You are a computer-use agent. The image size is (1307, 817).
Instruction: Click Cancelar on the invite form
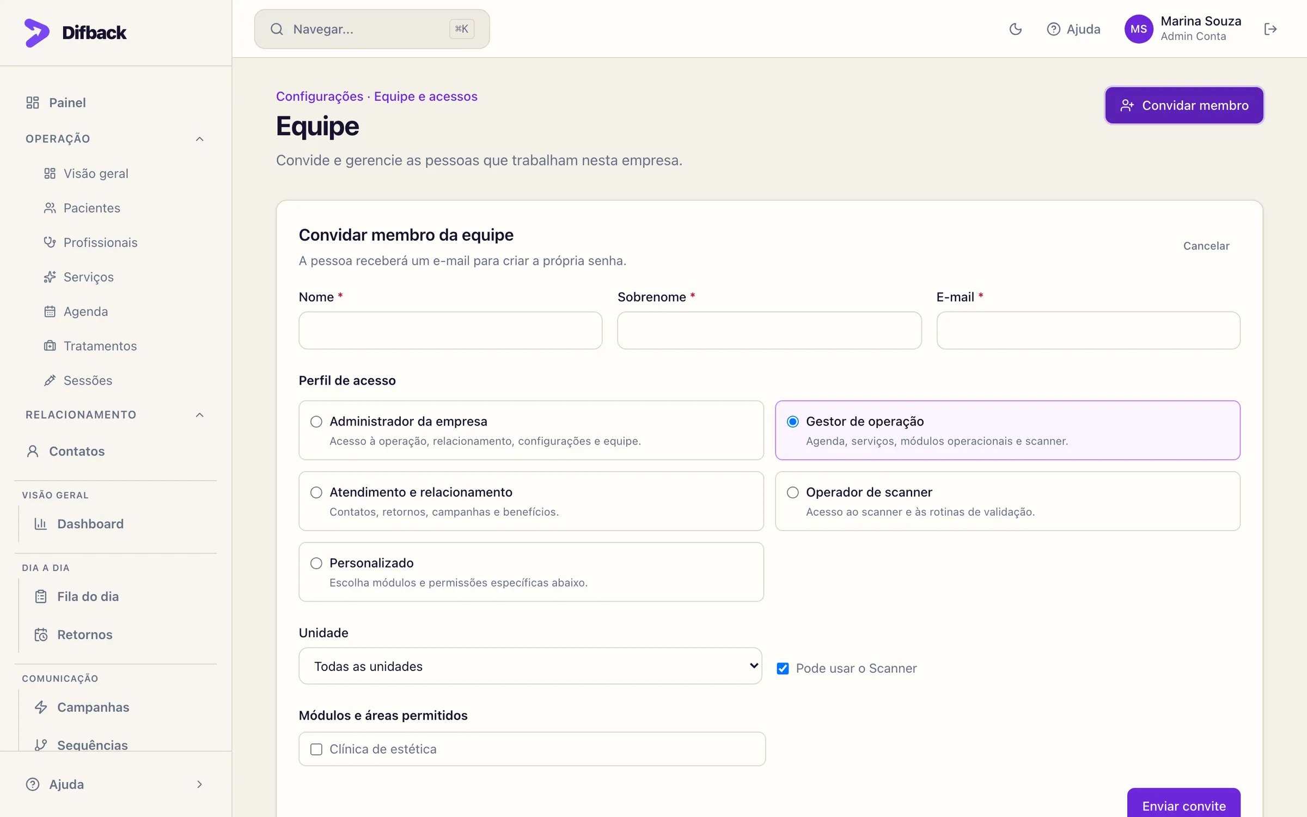[x=1206, y=246]
